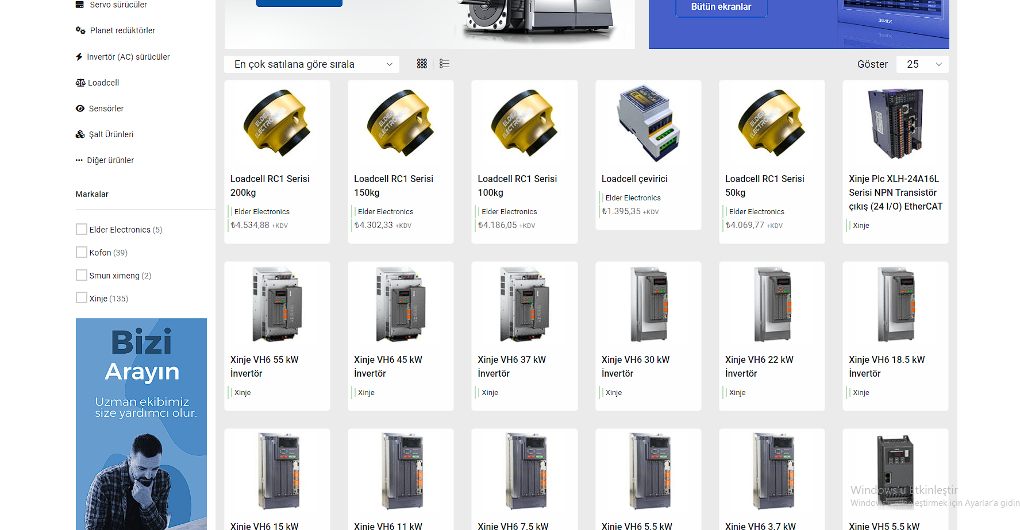
Task: Click Xinje VH6 15 kW inverter image
Action: click(x=277, y=471)
